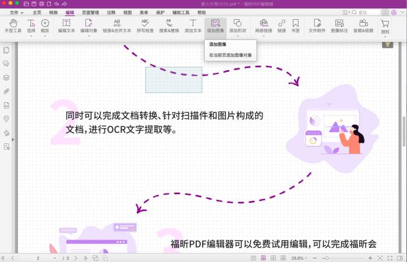Screen dimensions: 407x262
Task: Click the Zoom (缩放) tool icon
Action: point(45,24)
